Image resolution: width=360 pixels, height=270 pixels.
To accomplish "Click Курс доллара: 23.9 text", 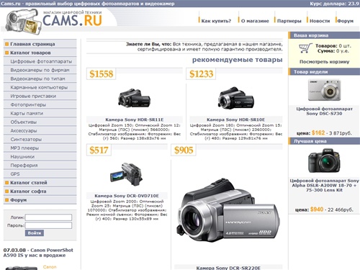I will (x=334, y=4).
